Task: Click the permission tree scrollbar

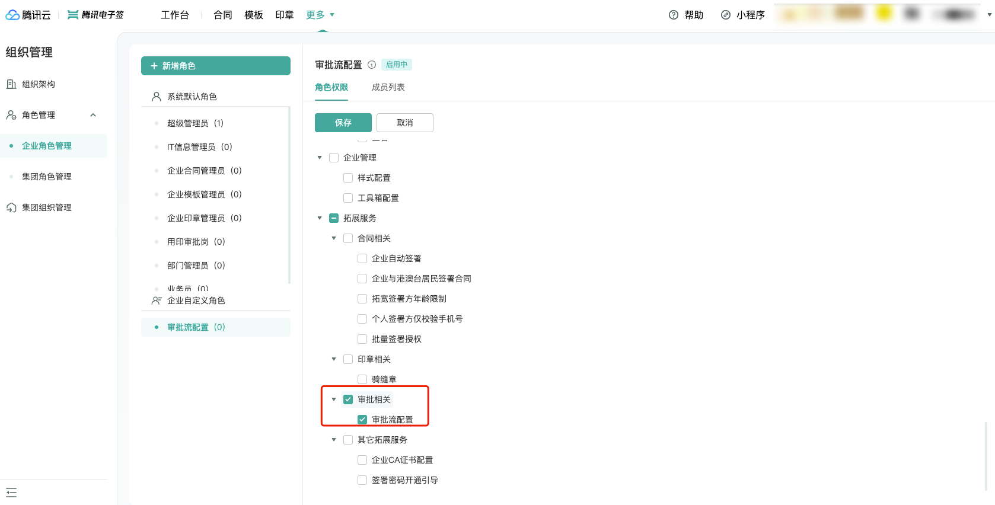Action: tap(987, 456)
